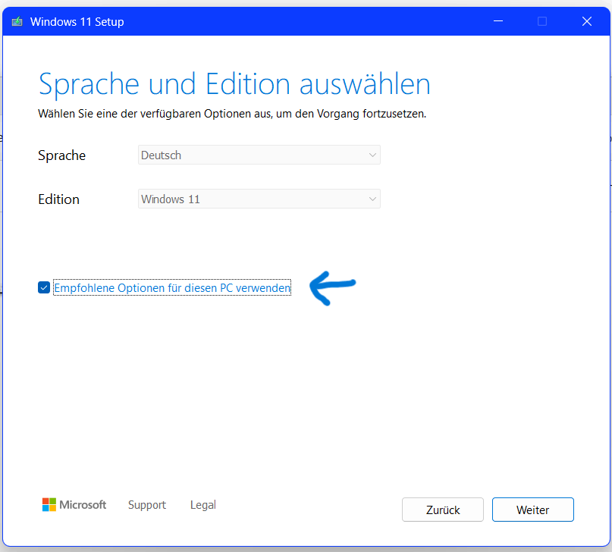Click the 'Sprache und Edition auswählen' heading
Screen dimensions: 612x552
pyautogui.click(x=234, y=84)
